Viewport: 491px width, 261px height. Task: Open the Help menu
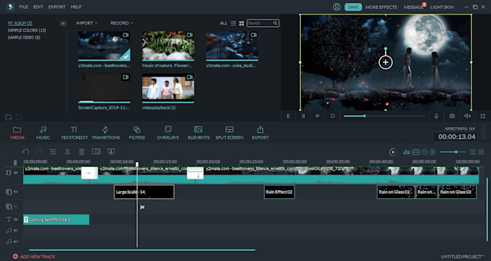pyautogui.click(x=76, y=7)
